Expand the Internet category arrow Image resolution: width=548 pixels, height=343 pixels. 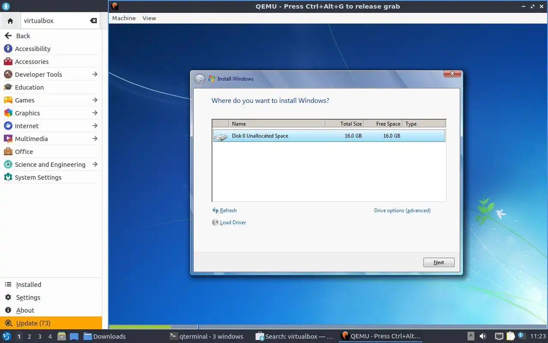click(95, 126)
